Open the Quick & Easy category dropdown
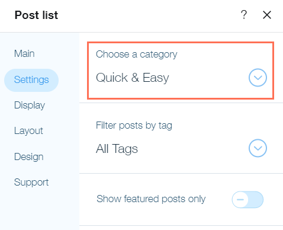 tap(181, 78)
